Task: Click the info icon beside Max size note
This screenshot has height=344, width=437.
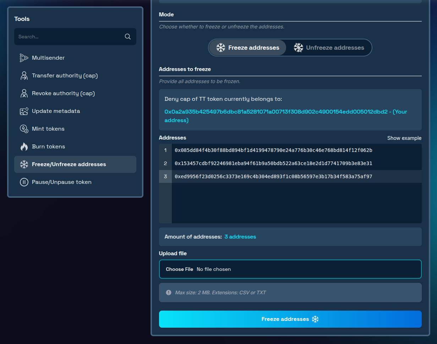Action: 169,293
